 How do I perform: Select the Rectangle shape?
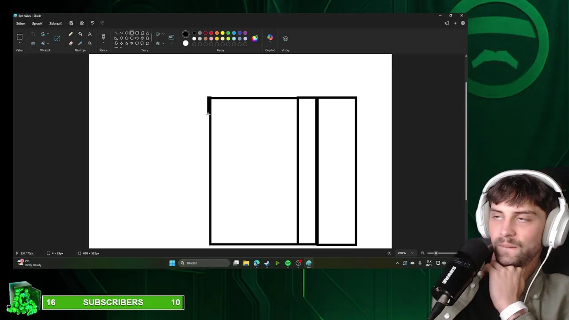click(132, 33)
